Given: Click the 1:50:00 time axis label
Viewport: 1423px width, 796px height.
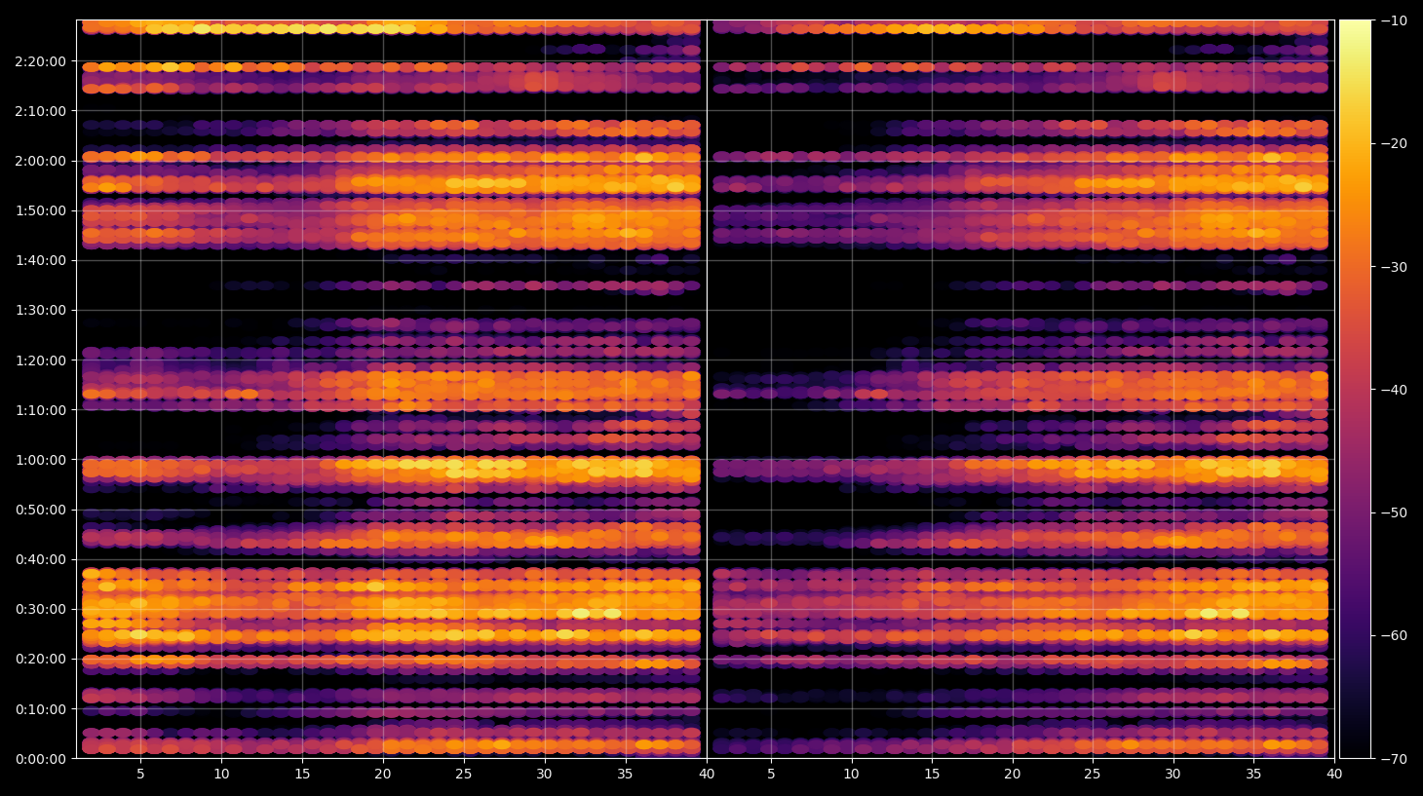Looking at the screenshot, I should (41, 210).
